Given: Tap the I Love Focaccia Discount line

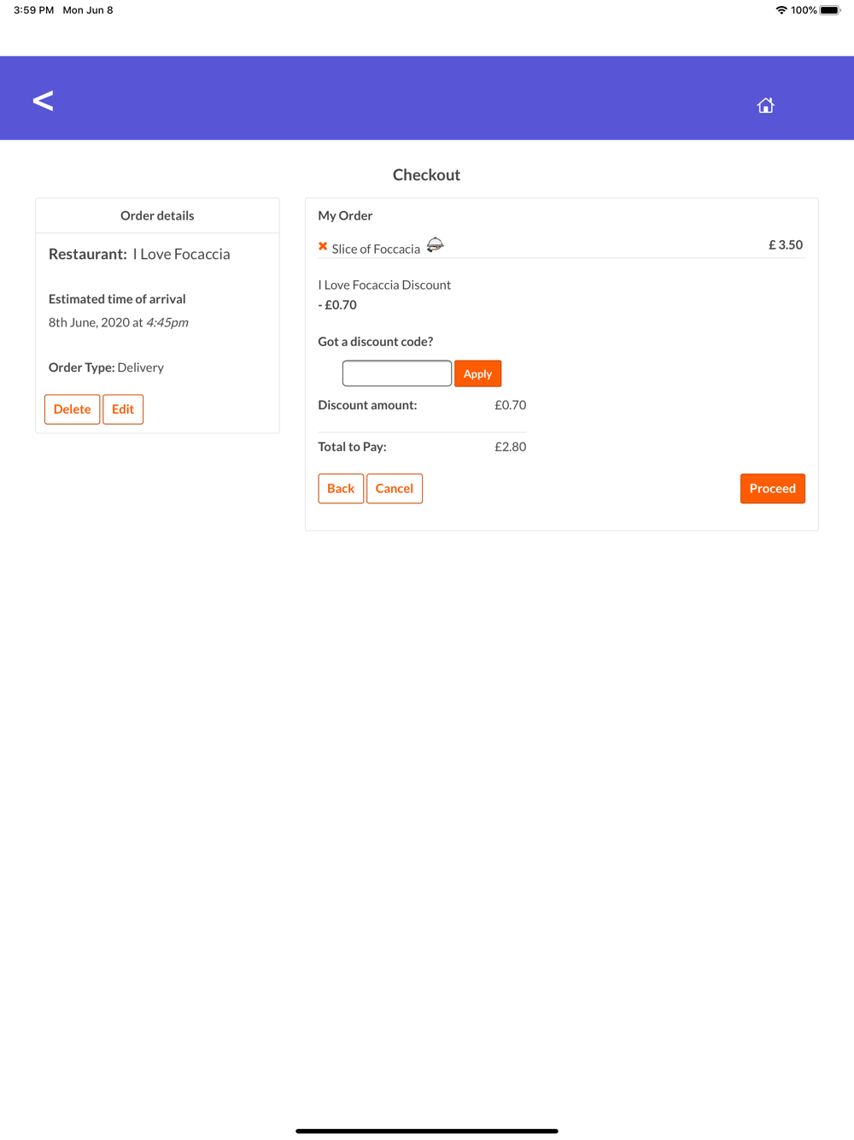Looking at the screenshot, I should [384, 285].
